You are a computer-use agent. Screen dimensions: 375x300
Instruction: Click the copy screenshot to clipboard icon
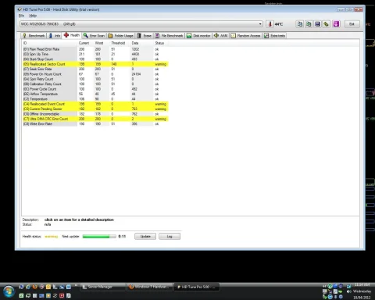pos(309,24)
